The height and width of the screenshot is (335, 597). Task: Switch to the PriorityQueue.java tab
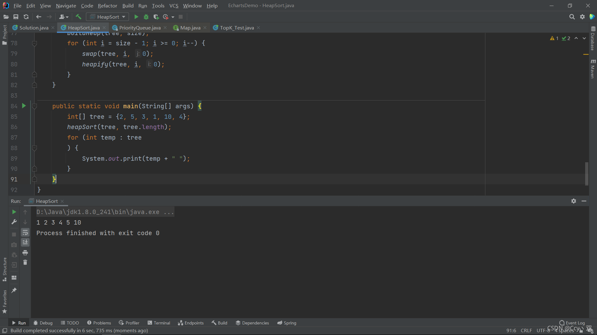140,28
